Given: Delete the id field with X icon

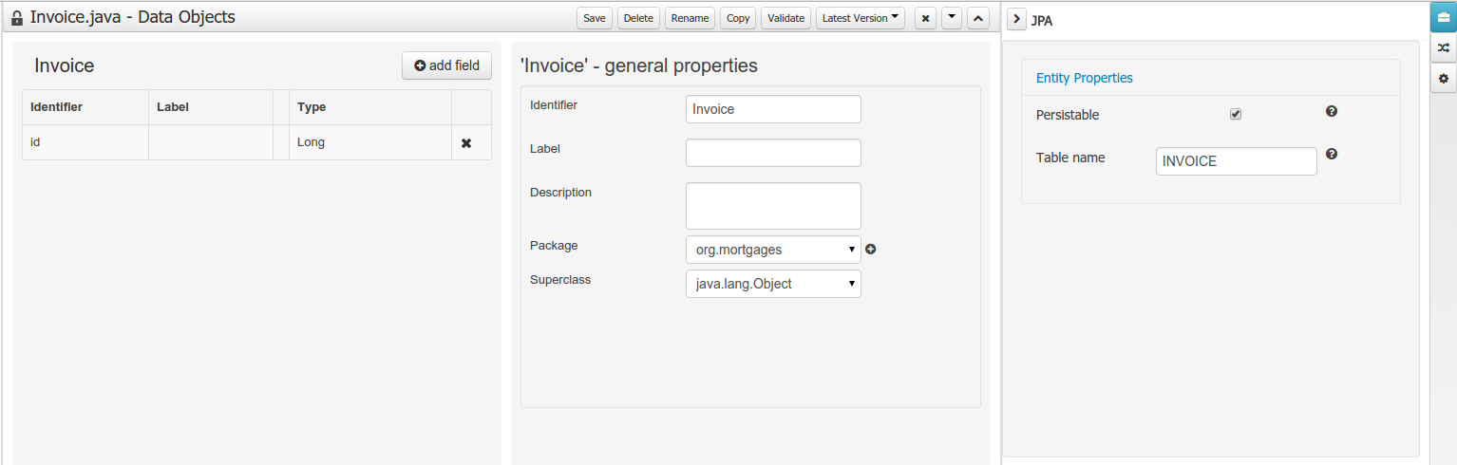Looking at the screenshot, I should coord(466,143).
